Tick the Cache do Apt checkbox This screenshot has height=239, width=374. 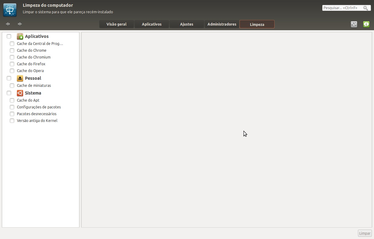pos(12,100)
